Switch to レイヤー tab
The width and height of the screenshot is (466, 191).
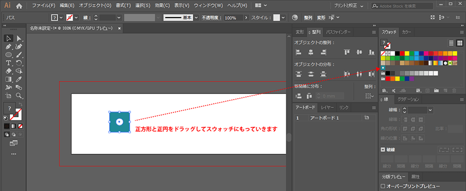(x=328, y=107)
